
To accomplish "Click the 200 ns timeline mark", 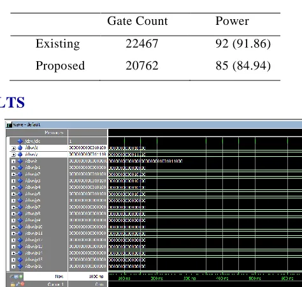I will coord(157,278).
